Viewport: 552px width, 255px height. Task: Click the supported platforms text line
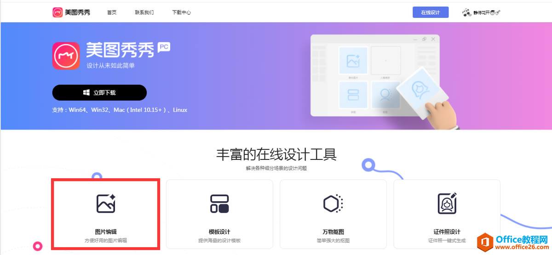tap(120, 110)
